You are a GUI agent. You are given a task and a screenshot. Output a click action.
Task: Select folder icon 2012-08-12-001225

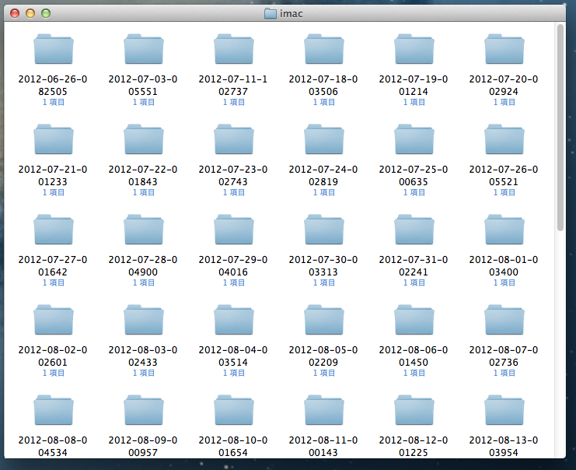[414, 410]
